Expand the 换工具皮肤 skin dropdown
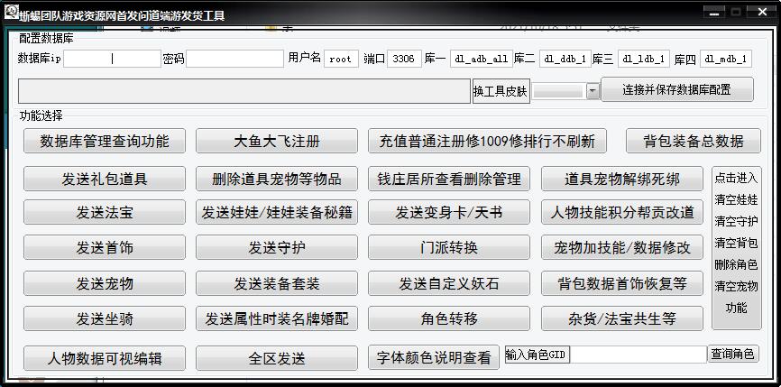The width and height of the screenshot is (781, 387). tap(593, 91)
